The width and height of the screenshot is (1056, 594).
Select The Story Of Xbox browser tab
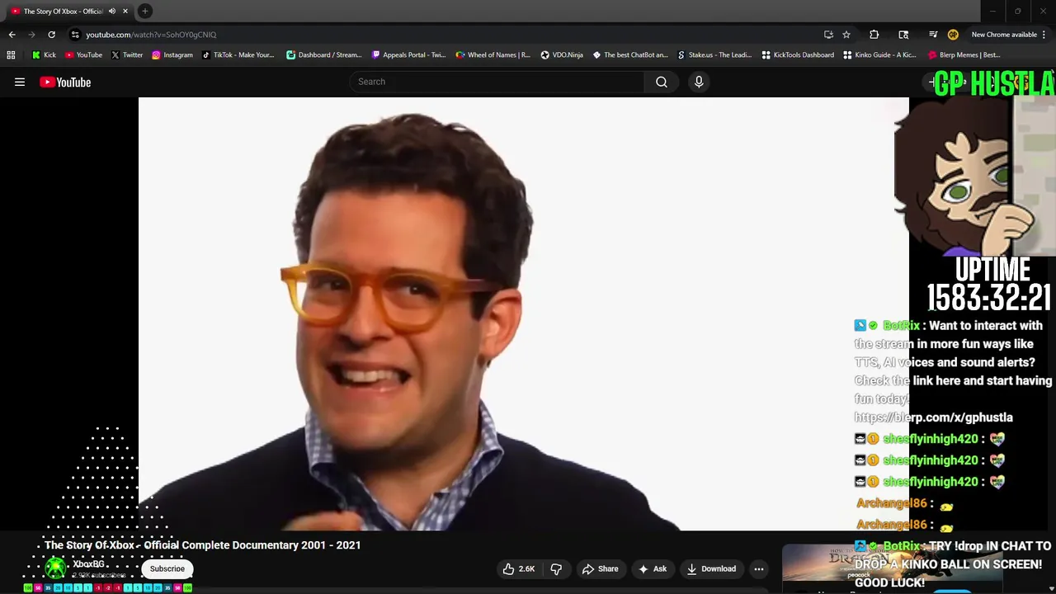coord(69,12)
